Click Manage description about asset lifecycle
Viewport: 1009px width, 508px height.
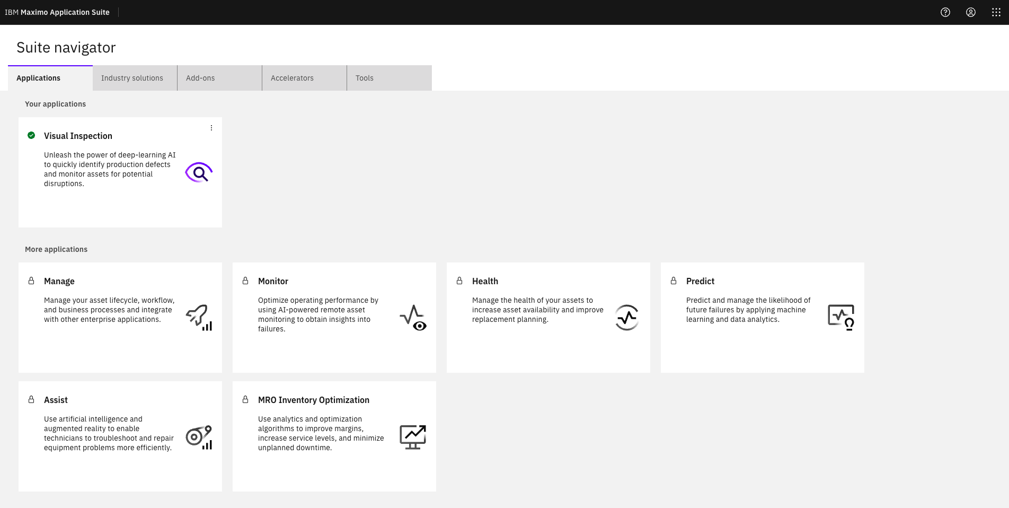point(109,310)
